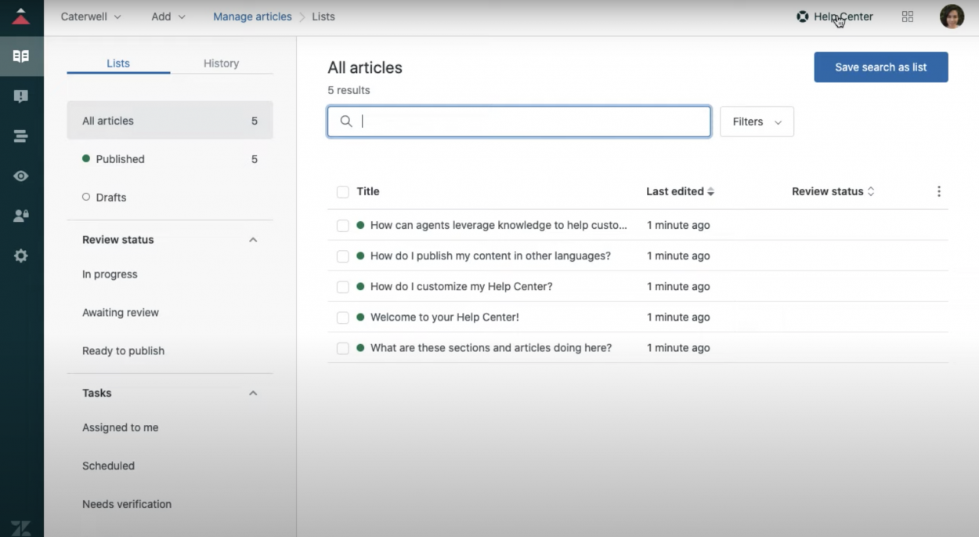This screenshot has height=537, width=979.
Task: Click the Zendesk logo at sidebar bottom
Action: (21, 528)
